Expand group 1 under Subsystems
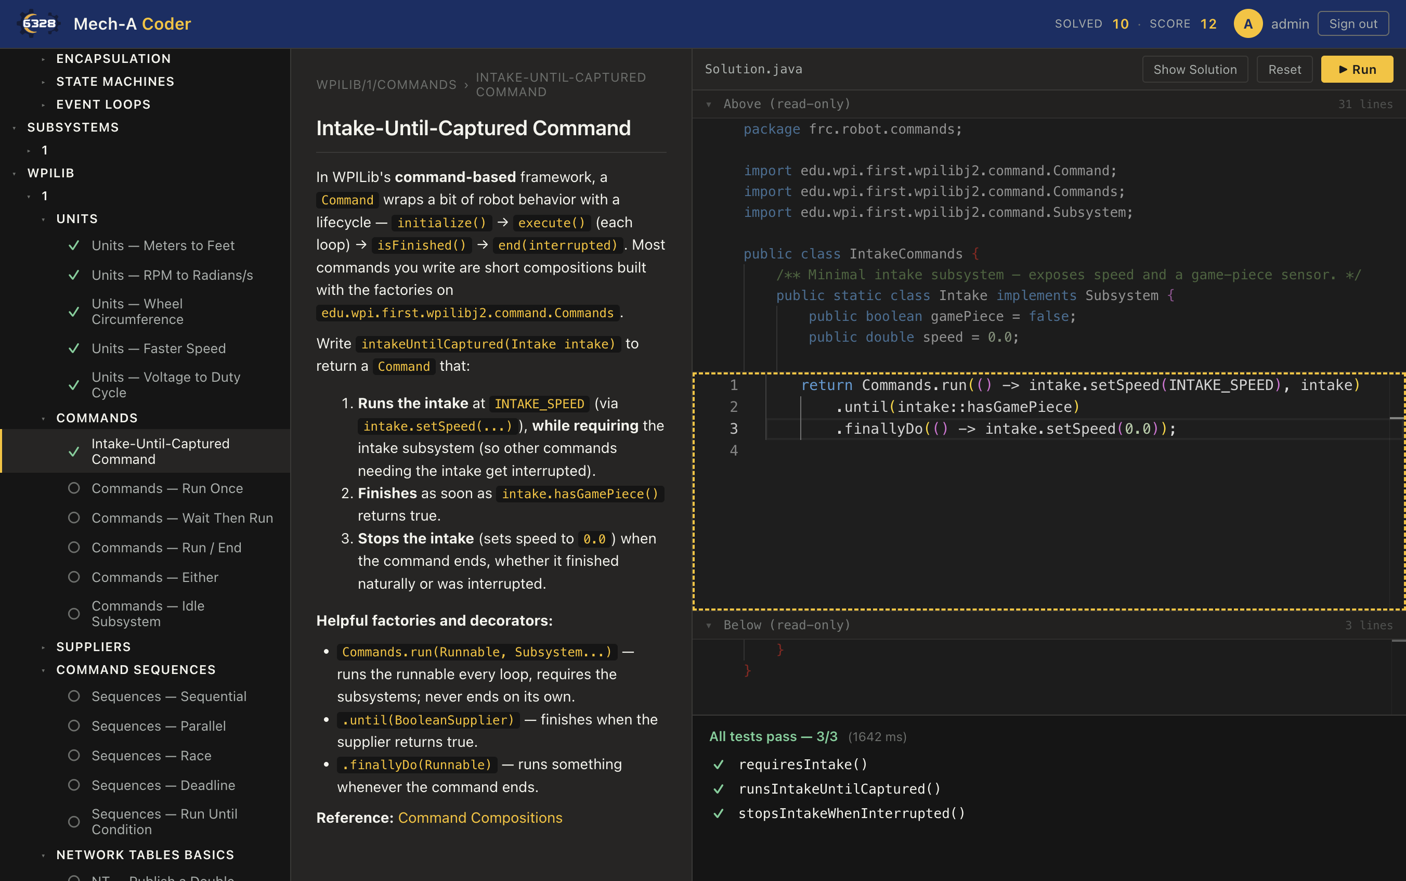Screen dimensions: 1406x881 (x=29, y=150)
